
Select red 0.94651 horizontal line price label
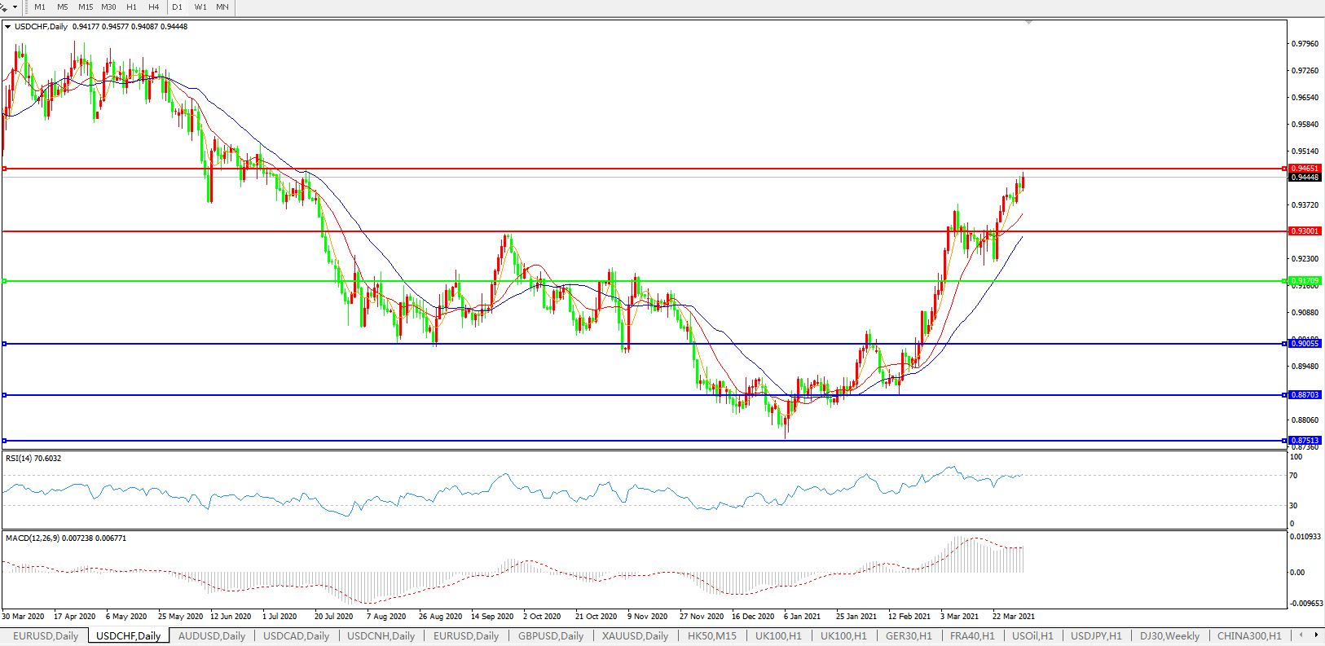click(1304, 169)
